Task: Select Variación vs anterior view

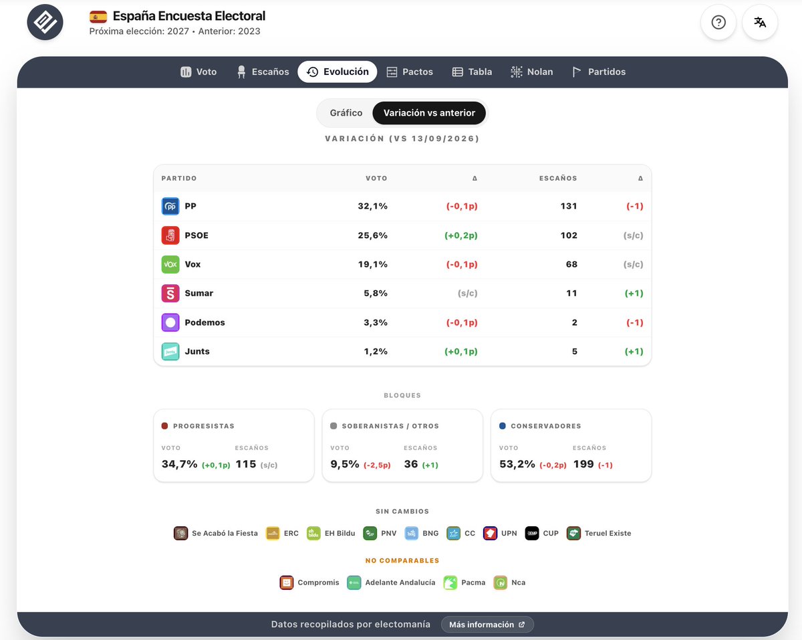Action: (x=429, y=113)
